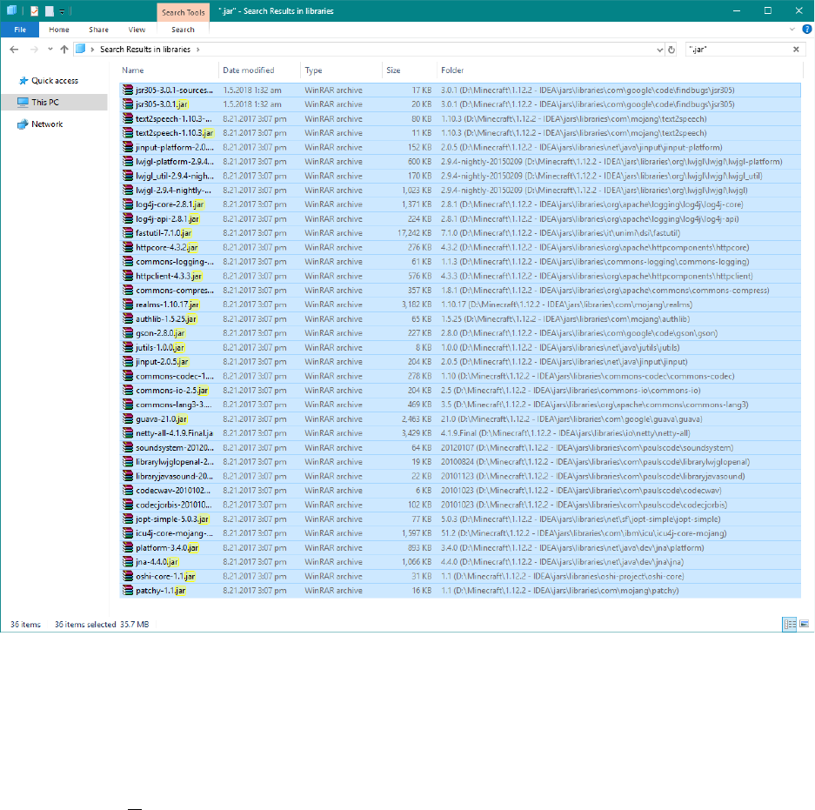Image resolution: width=815 pixels, height=810 pixels.
Task: Go back using the back arrow
Action: pyautogui.click(x=14, y=50)
